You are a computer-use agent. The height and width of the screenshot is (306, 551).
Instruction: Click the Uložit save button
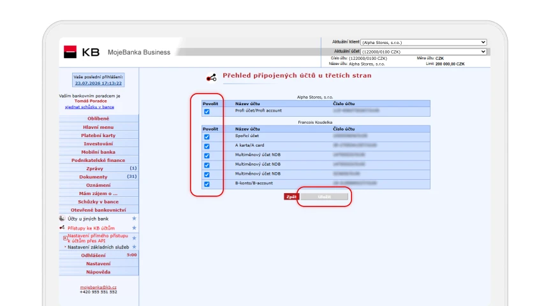(x=324, y=197)
